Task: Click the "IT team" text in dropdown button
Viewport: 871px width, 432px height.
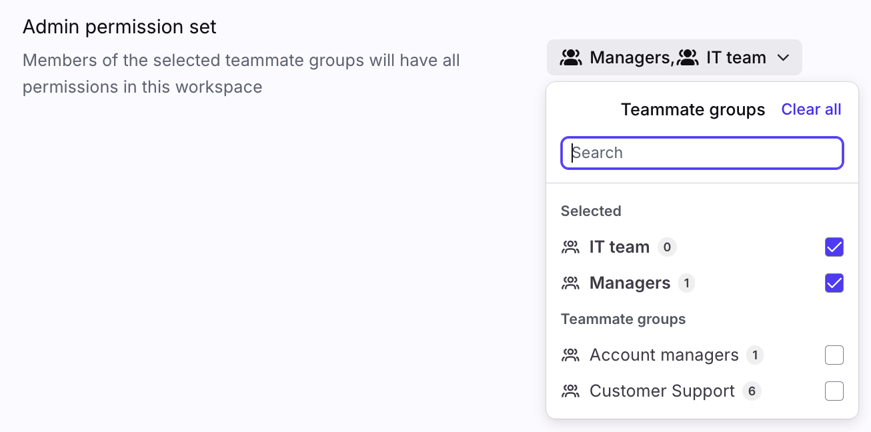Action: click(x=736, y=58)
